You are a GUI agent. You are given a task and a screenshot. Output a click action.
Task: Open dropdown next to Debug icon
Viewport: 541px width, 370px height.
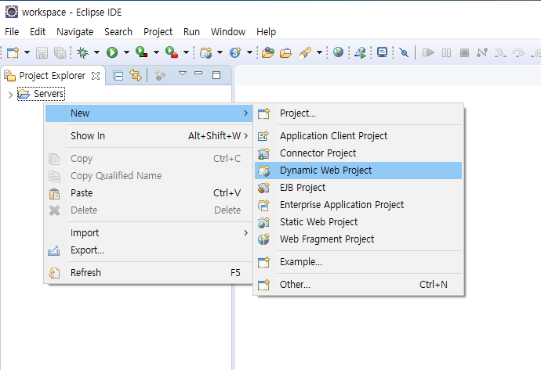coord(97,52)
